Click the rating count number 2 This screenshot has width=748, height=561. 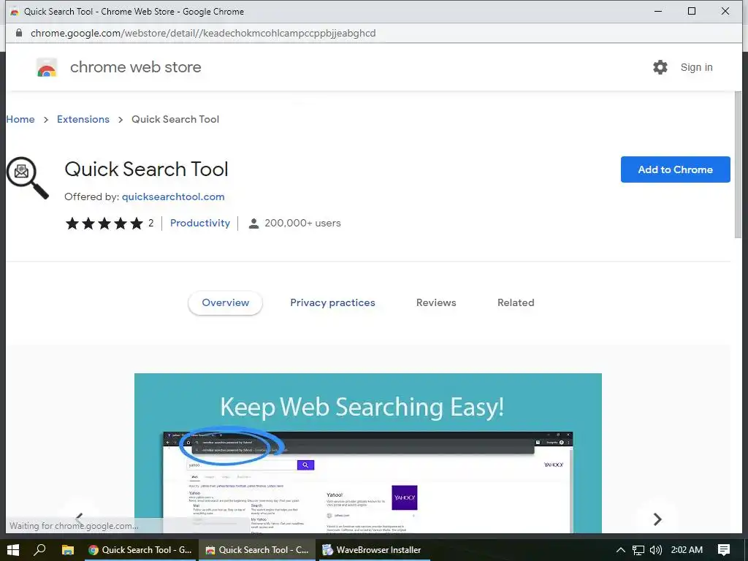(x=150, y=223)
